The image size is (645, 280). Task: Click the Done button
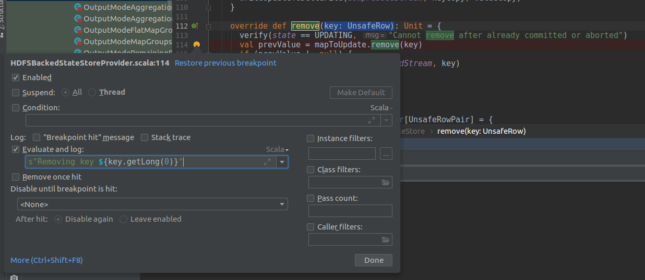pyautogui.click(x=374, y=260)
